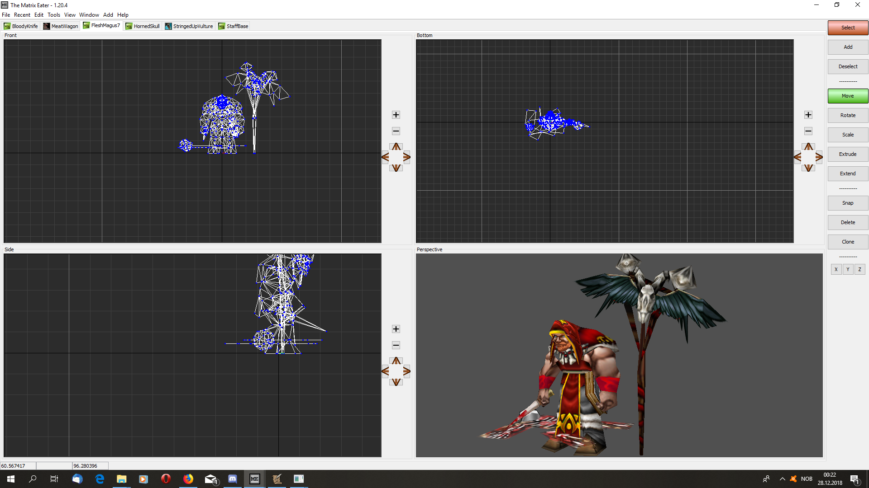The height and width of the screenshot is (488, 869).
Task: Pan the Side viewport down
Action: click(396, 382)
